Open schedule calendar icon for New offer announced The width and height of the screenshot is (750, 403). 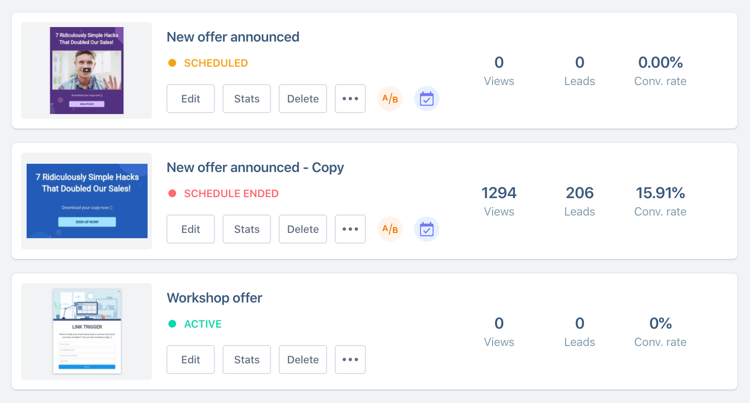[x=427, y=99]
